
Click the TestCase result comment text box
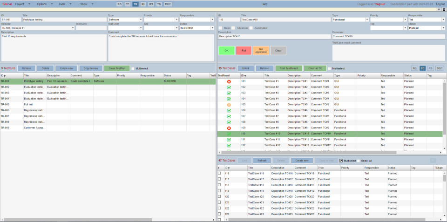pyautogui.click(x=388, y=53)
